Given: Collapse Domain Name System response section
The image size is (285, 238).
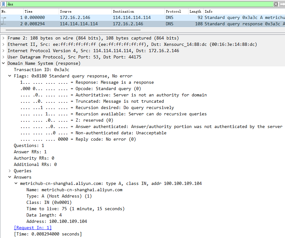Looking at the screenshot, I should click(3, 63).
